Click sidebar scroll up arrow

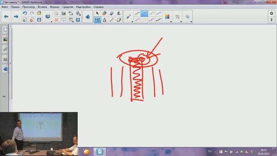[11, 26]
